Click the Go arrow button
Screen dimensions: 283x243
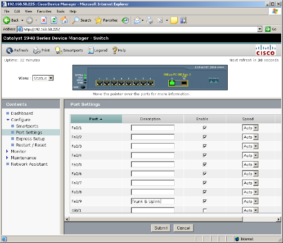tap(268, 29)
